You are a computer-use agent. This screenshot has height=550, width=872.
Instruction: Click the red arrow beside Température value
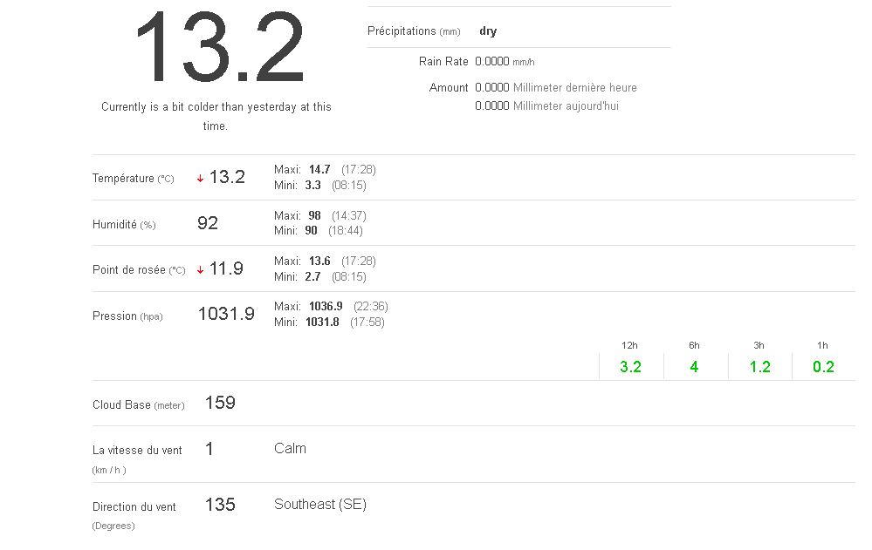click(x=200, y=178)
